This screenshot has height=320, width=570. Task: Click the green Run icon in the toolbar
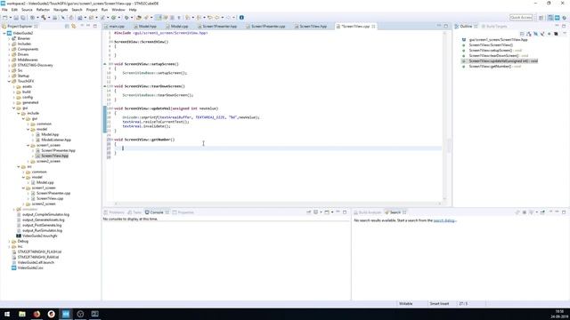(x=113, y=18)
